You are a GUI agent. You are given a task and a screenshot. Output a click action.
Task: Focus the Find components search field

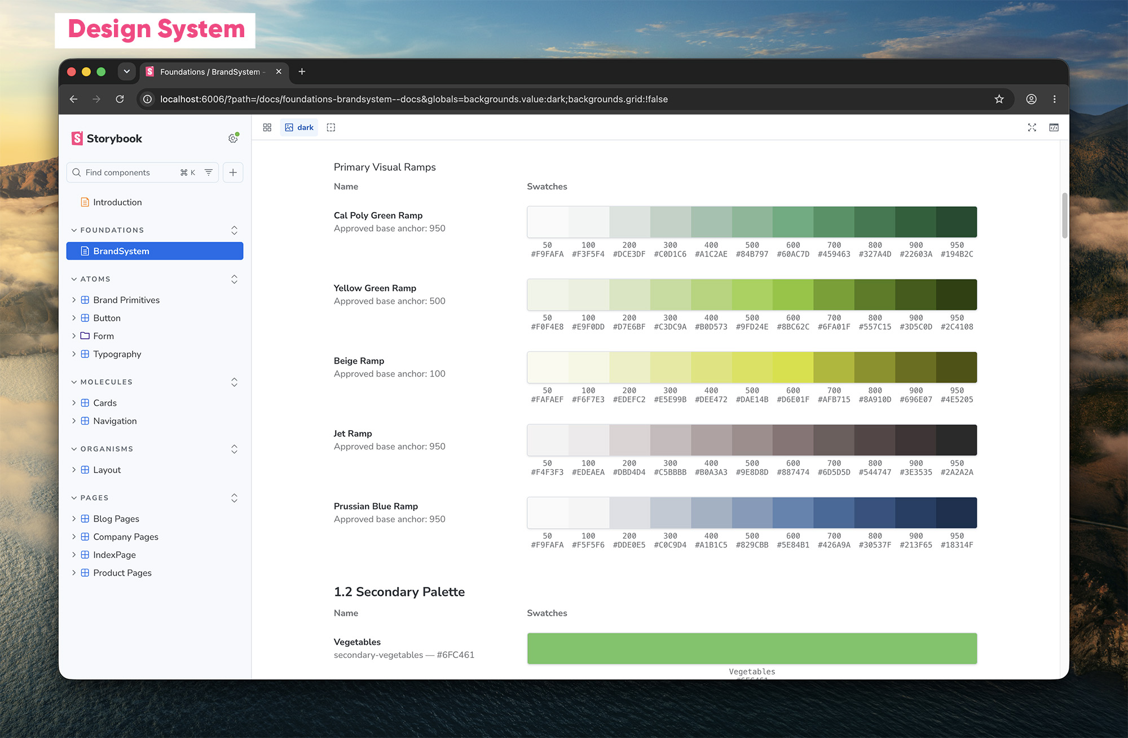coord(143,173)
